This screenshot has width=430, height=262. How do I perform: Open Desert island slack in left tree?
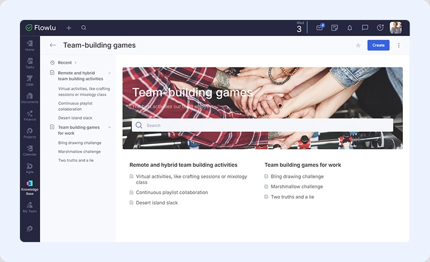click(x=75, y=118)
